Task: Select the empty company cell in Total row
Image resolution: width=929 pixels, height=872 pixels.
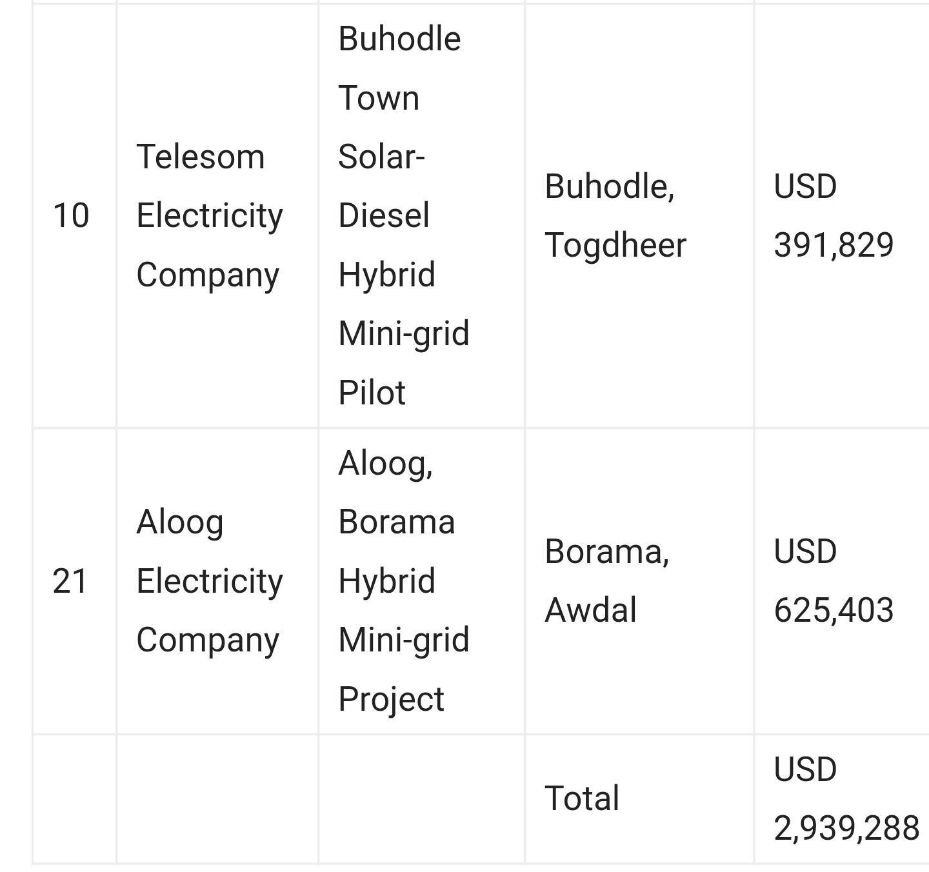Action: pyautogui.click(x=217, y=798)
